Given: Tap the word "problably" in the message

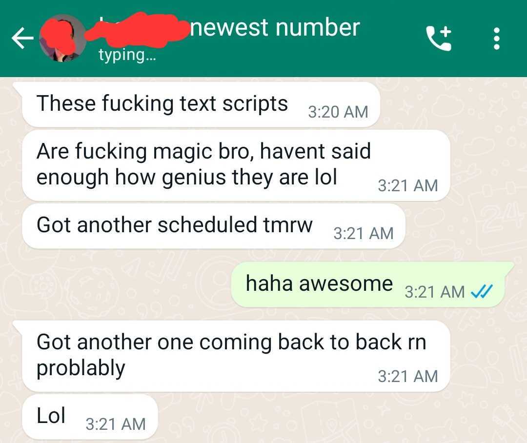Looking at the screenshot, I should [x=81, y=368].
